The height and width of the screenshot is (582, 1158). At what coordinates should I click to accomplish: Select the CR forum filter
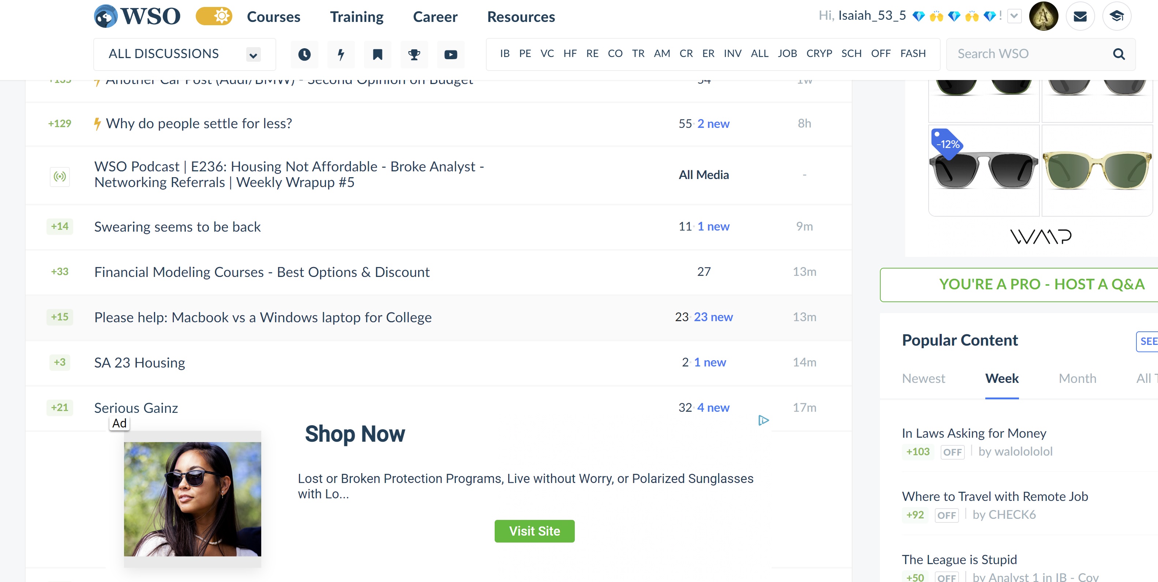(x=686, y=53)
